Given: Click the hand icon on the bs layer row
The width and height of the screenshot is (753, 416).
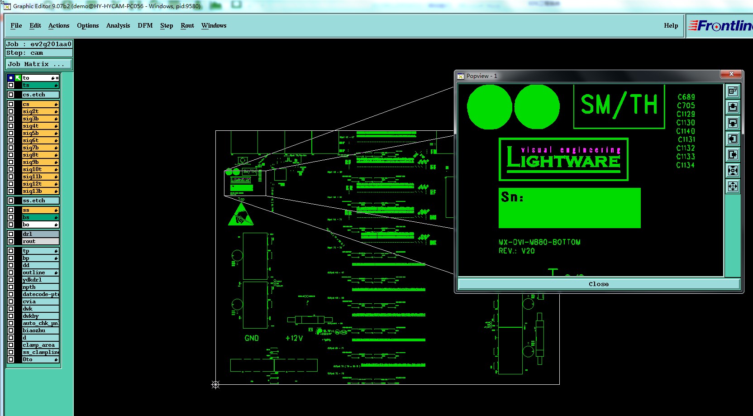Looking at the screenshot, I should (x=56, y=218).
